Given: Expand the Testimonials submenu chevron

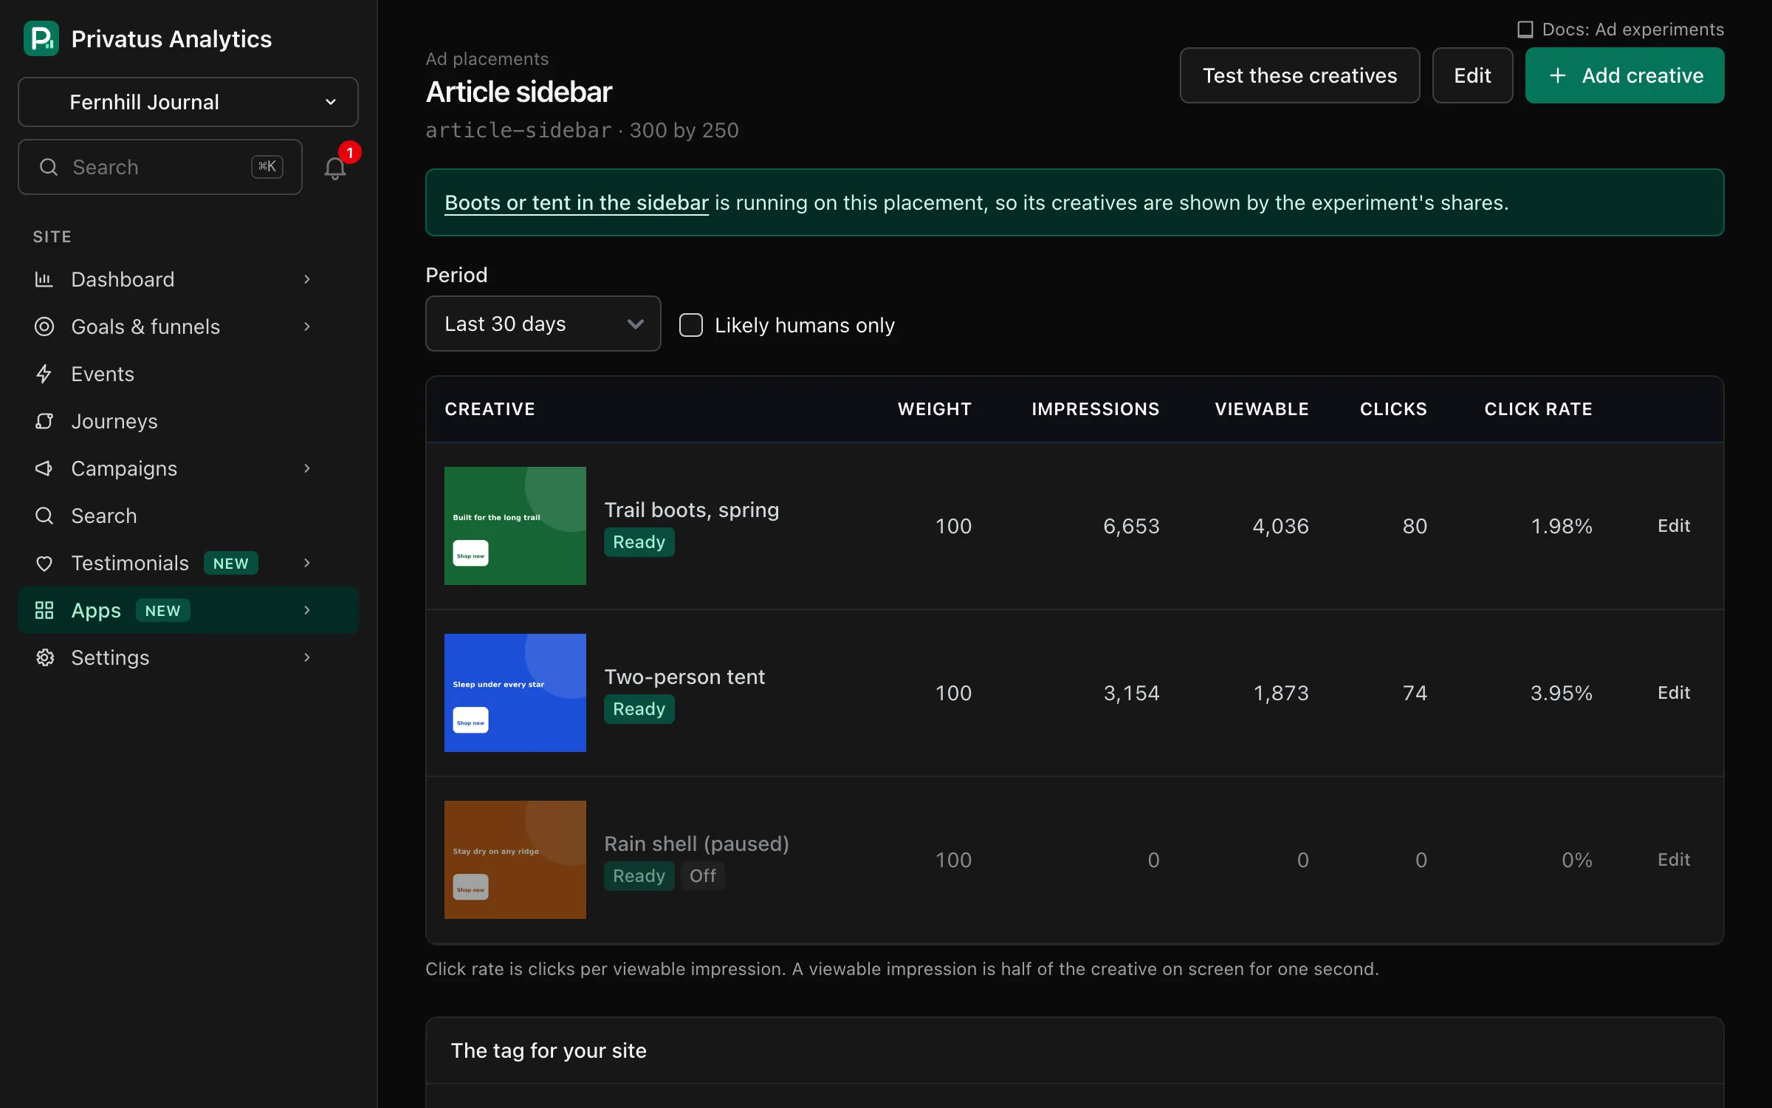Looking at the screenshot, I should click(307, 563).
